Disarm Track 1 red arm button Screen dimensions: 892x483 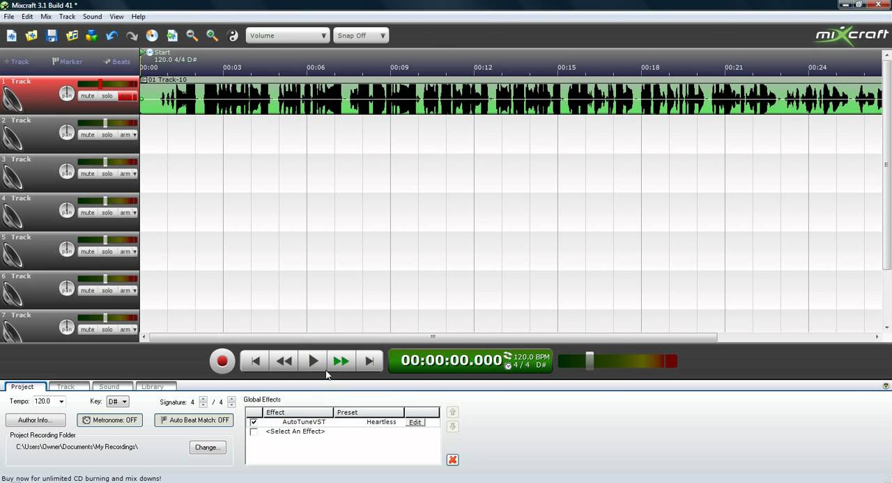click(x=128, y=96)
